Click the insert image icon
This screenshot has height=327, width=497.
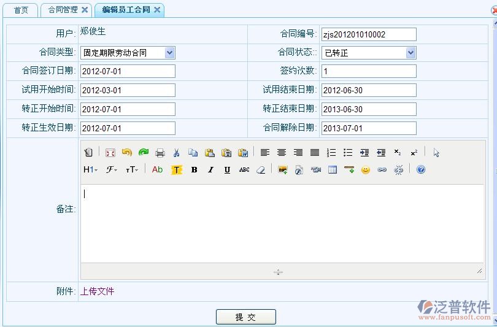(x=283, y=170)
